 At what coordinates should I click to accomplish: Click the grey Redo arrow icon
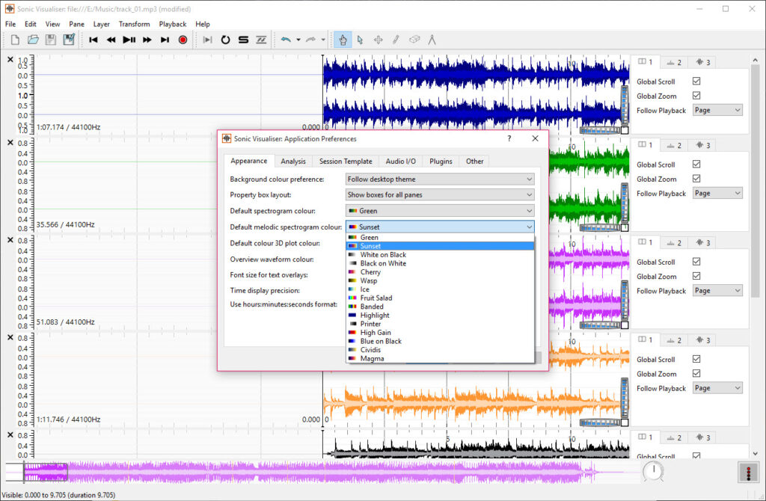tap(310, 40)
